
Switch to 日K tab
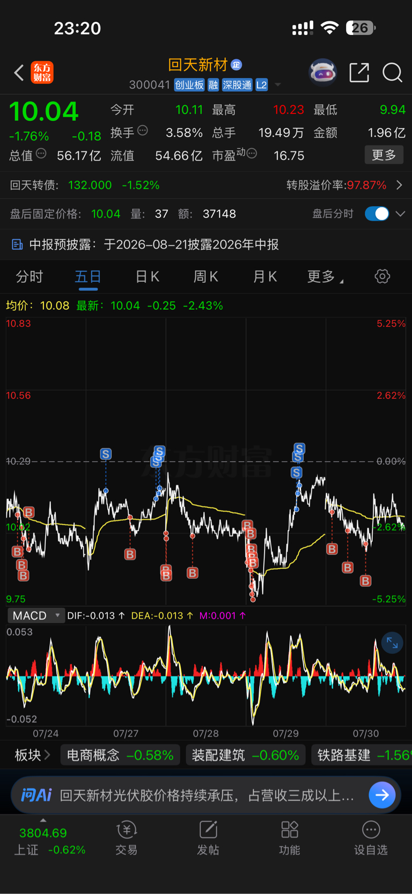point(147,277)
